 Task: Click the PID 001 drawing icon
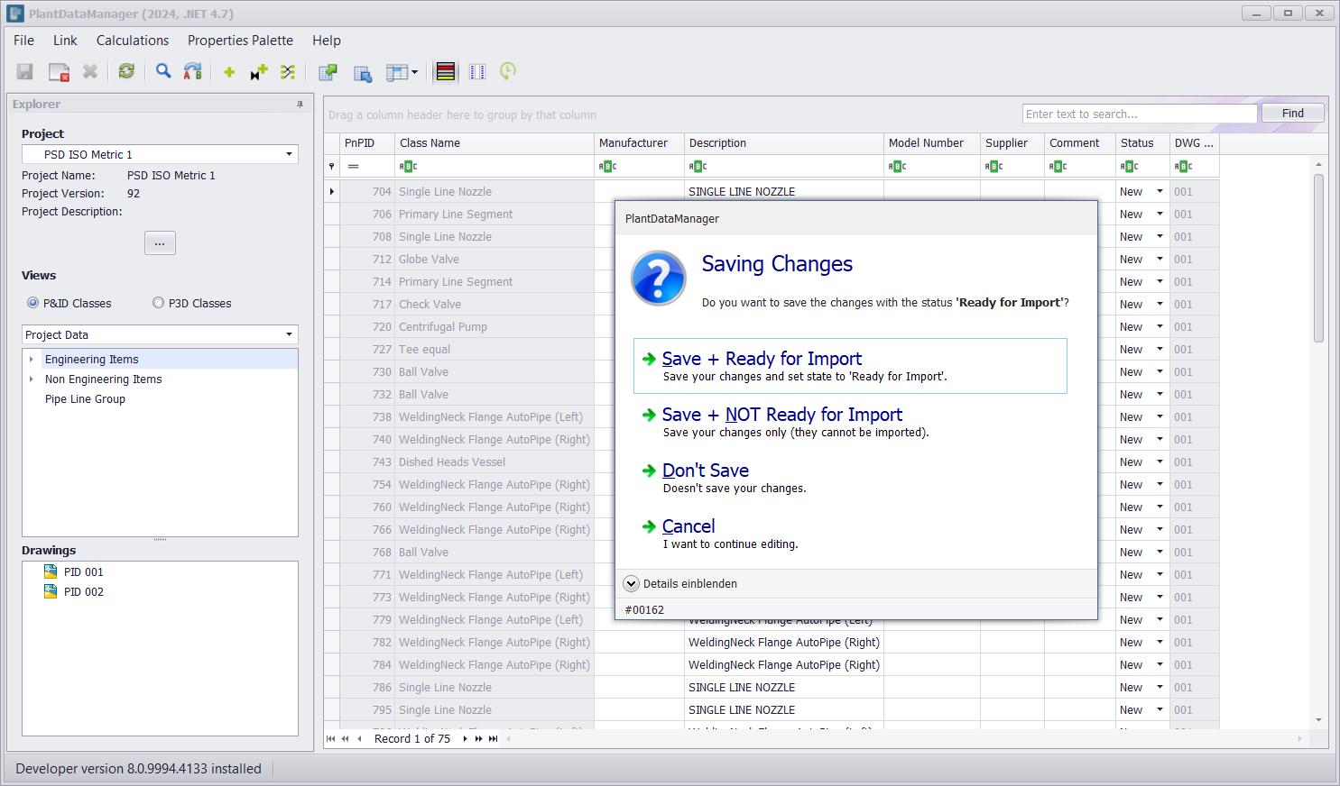pyautogui.click(x=51, y=571)
